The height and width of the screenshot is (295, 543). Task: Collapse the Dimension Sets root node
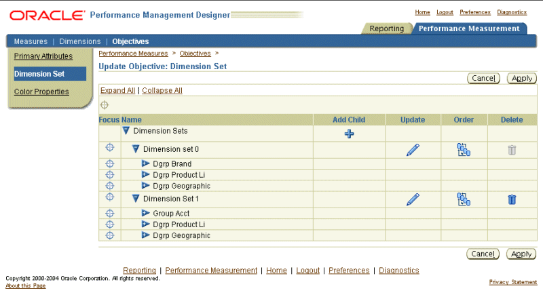(126, 130)
